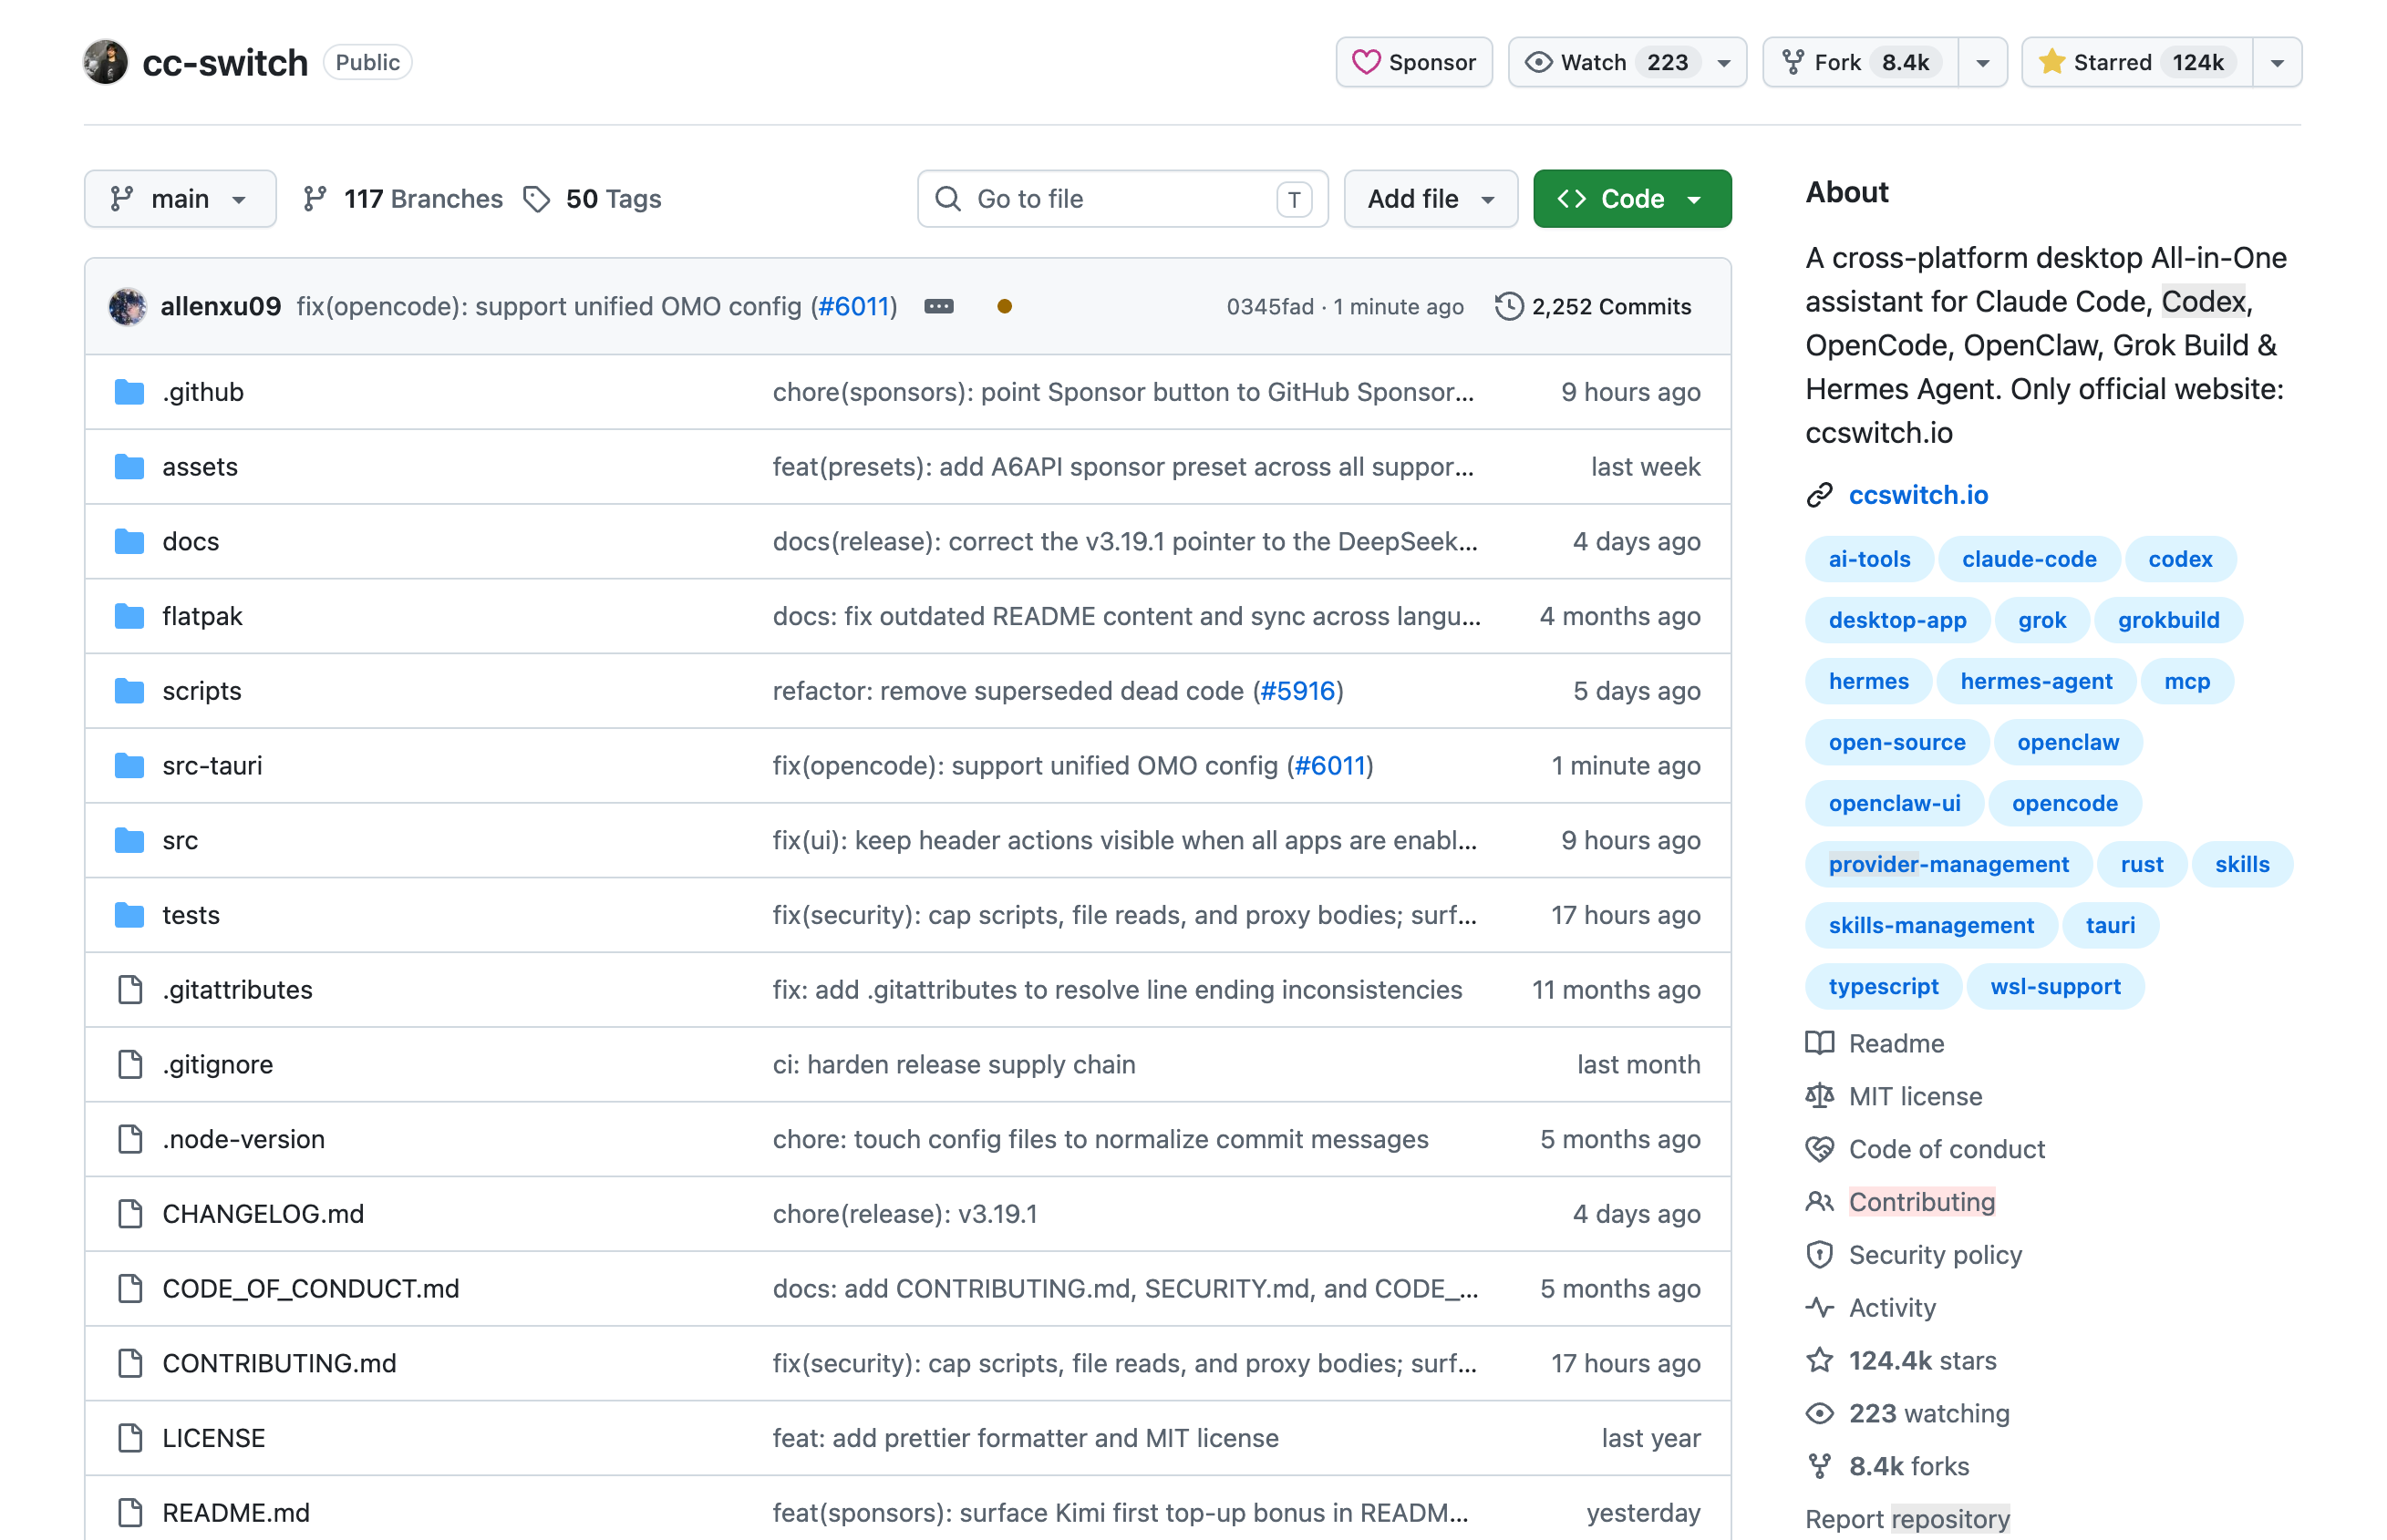Open the star lists dropdown arrow
This screenshot has width=2387, height=1540.
click(x=2277, y=62)
